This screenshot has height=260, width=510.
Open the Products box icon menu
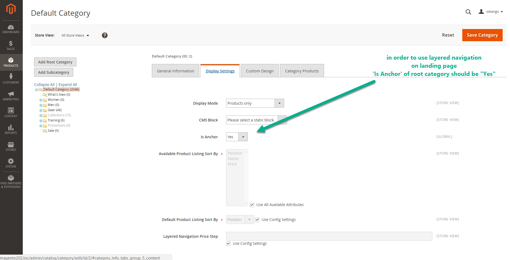11,60
